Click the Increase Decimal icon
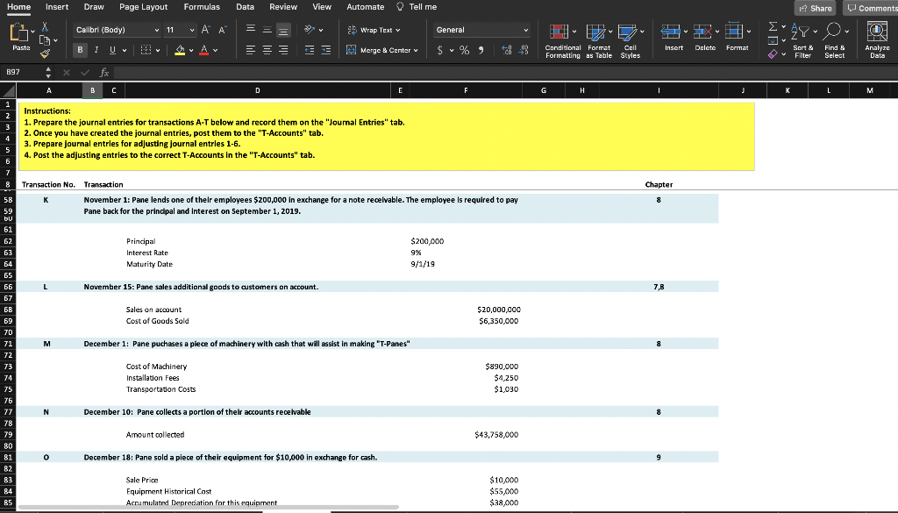Image resolution: width=898 pixels, height=513 pixels. tap(509, 49)
